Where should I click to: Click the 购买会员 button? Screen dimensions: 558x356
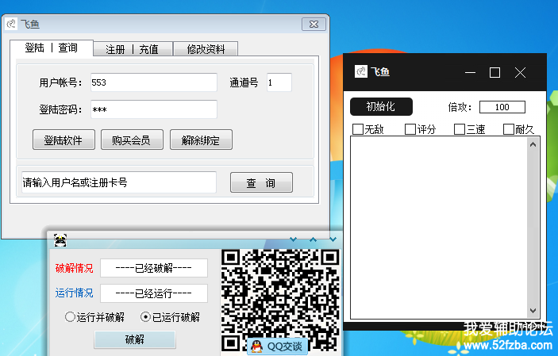coord(132,140)
